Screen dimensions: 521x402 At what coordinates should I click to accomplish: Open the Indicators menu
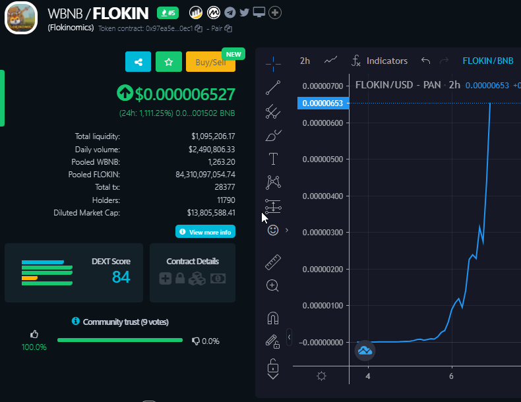point(379,61)
